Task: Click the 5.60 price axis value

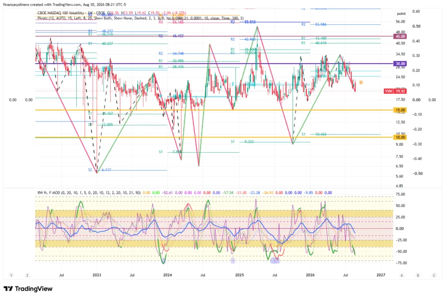Action: coord(400,176)
